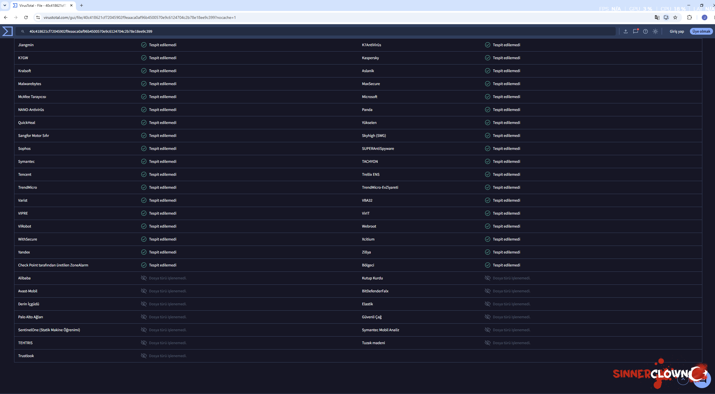Select the Jiangmin vendor name
The height and width of the screenshot is (394, 715).
click(26, 45)
